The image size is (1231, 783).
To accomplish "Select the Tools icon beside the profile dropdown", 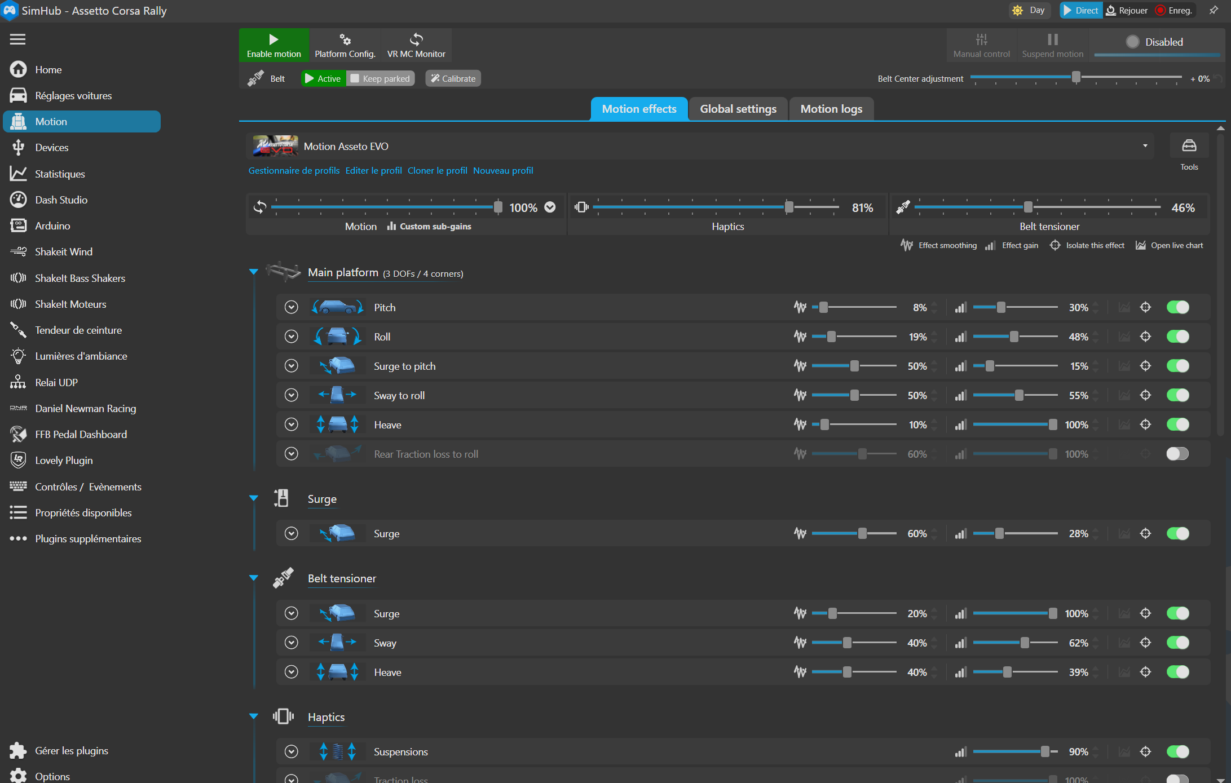I will click(x=1189, y=150).
